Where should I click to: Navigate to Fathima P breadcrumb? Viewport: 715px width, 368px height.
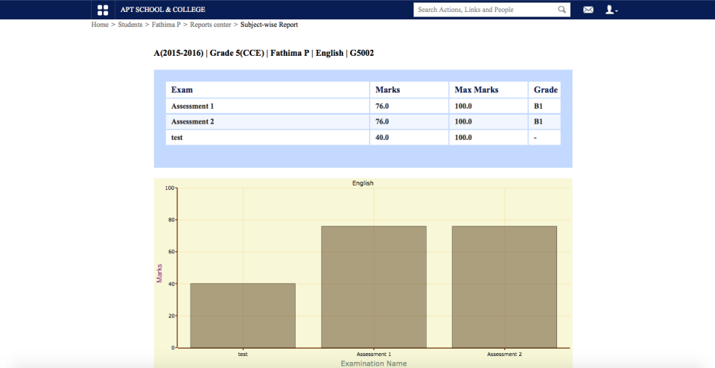tap(166, 25)
